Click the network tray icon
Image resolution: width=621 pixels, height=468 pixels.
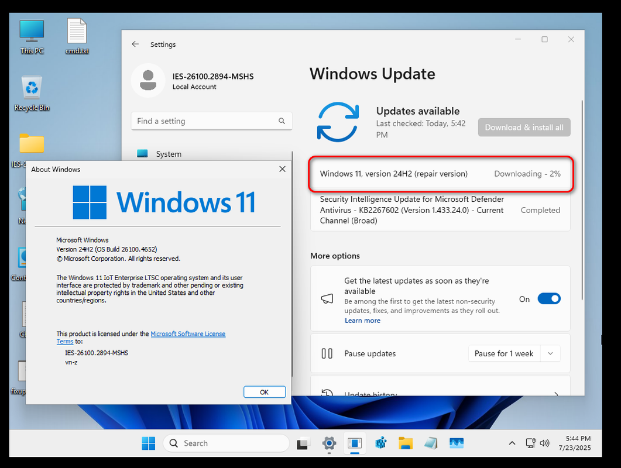pyautogui.click(x=530, y=443)
